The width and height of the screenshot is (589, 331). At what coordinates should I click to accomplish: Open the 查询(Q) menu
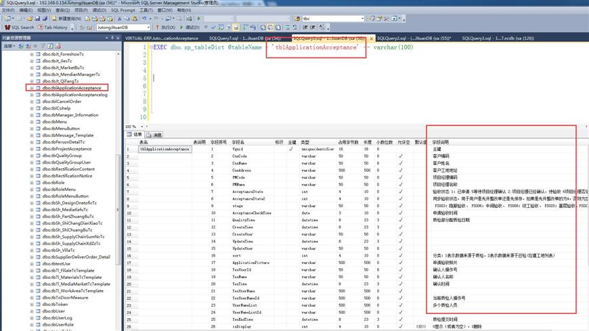(63, 10)
